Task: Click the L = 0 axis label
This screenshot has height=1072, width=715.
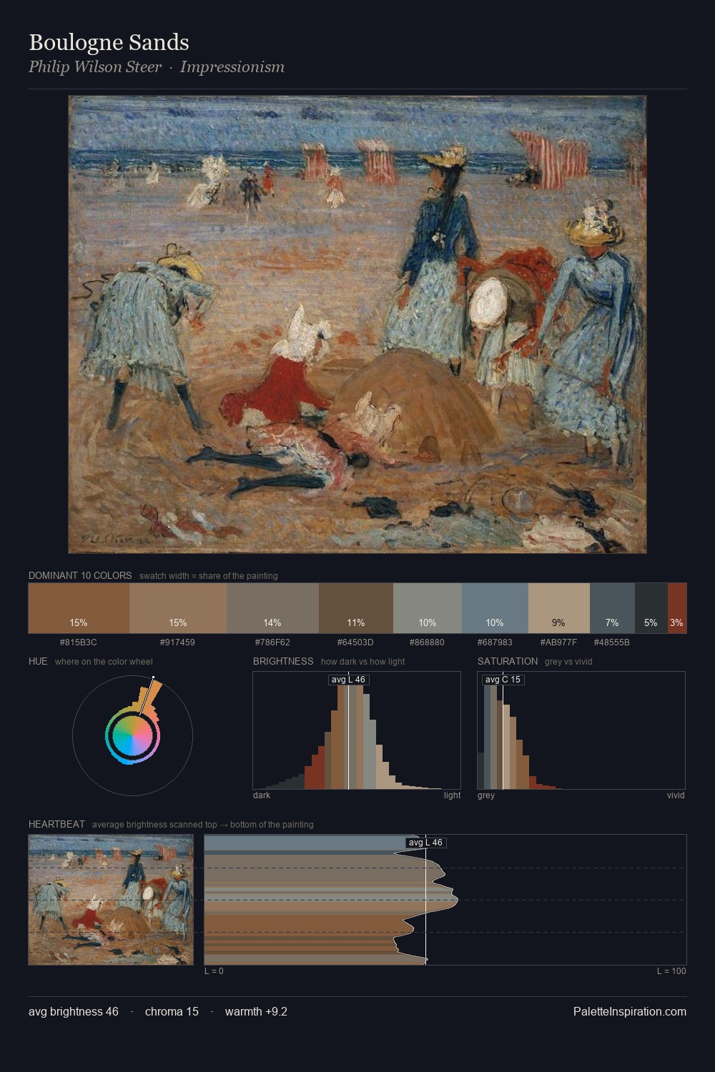Action: point(214,971)
